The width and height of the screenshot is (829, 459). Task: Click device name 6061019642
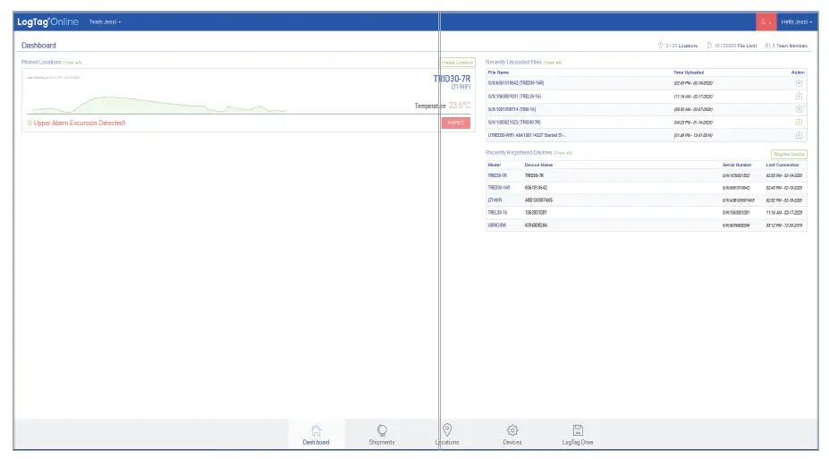pos(536,188)
